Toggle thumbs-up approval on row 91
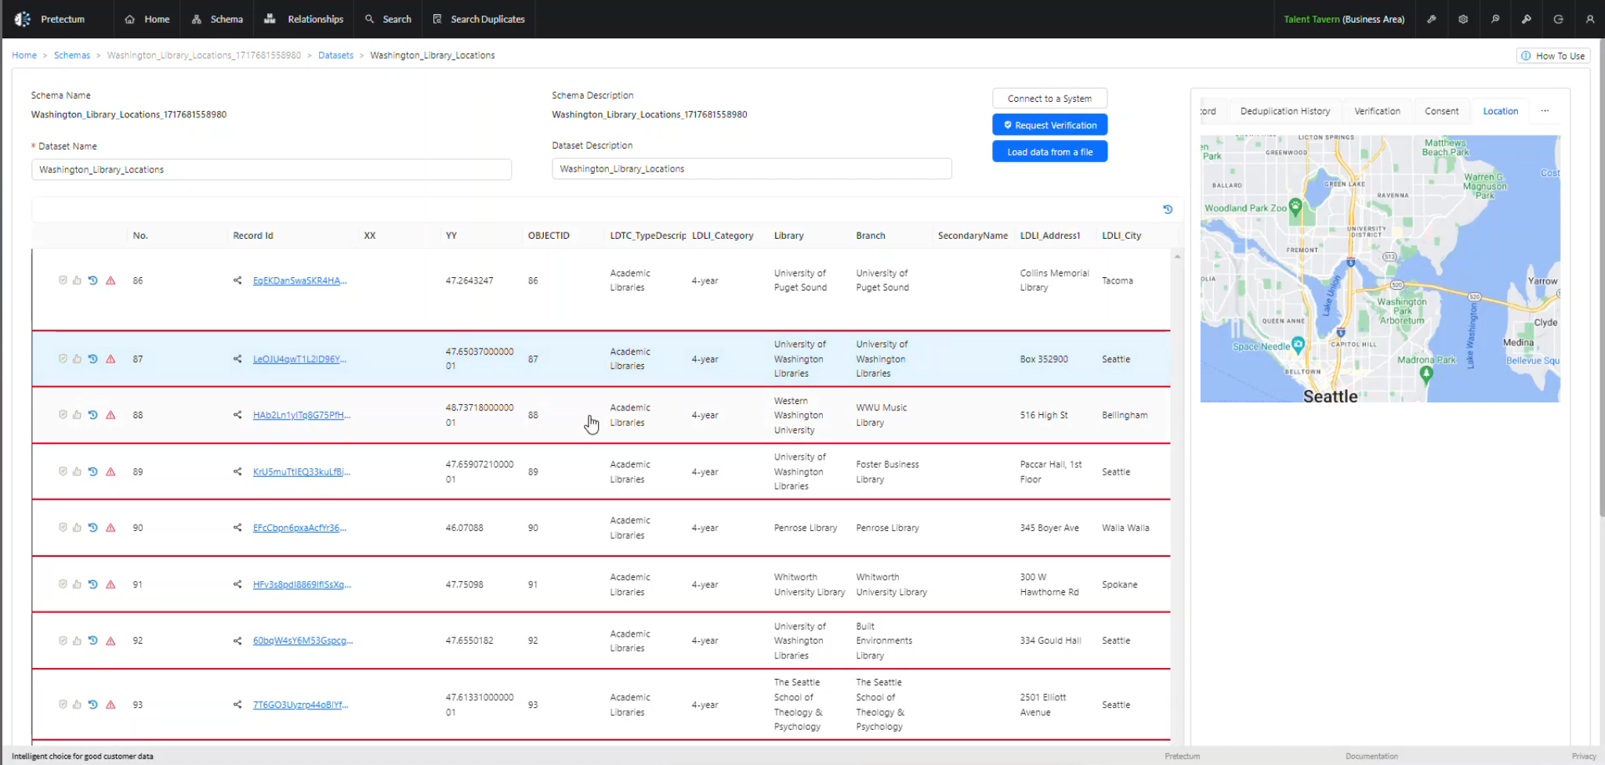 click(77, 584)
